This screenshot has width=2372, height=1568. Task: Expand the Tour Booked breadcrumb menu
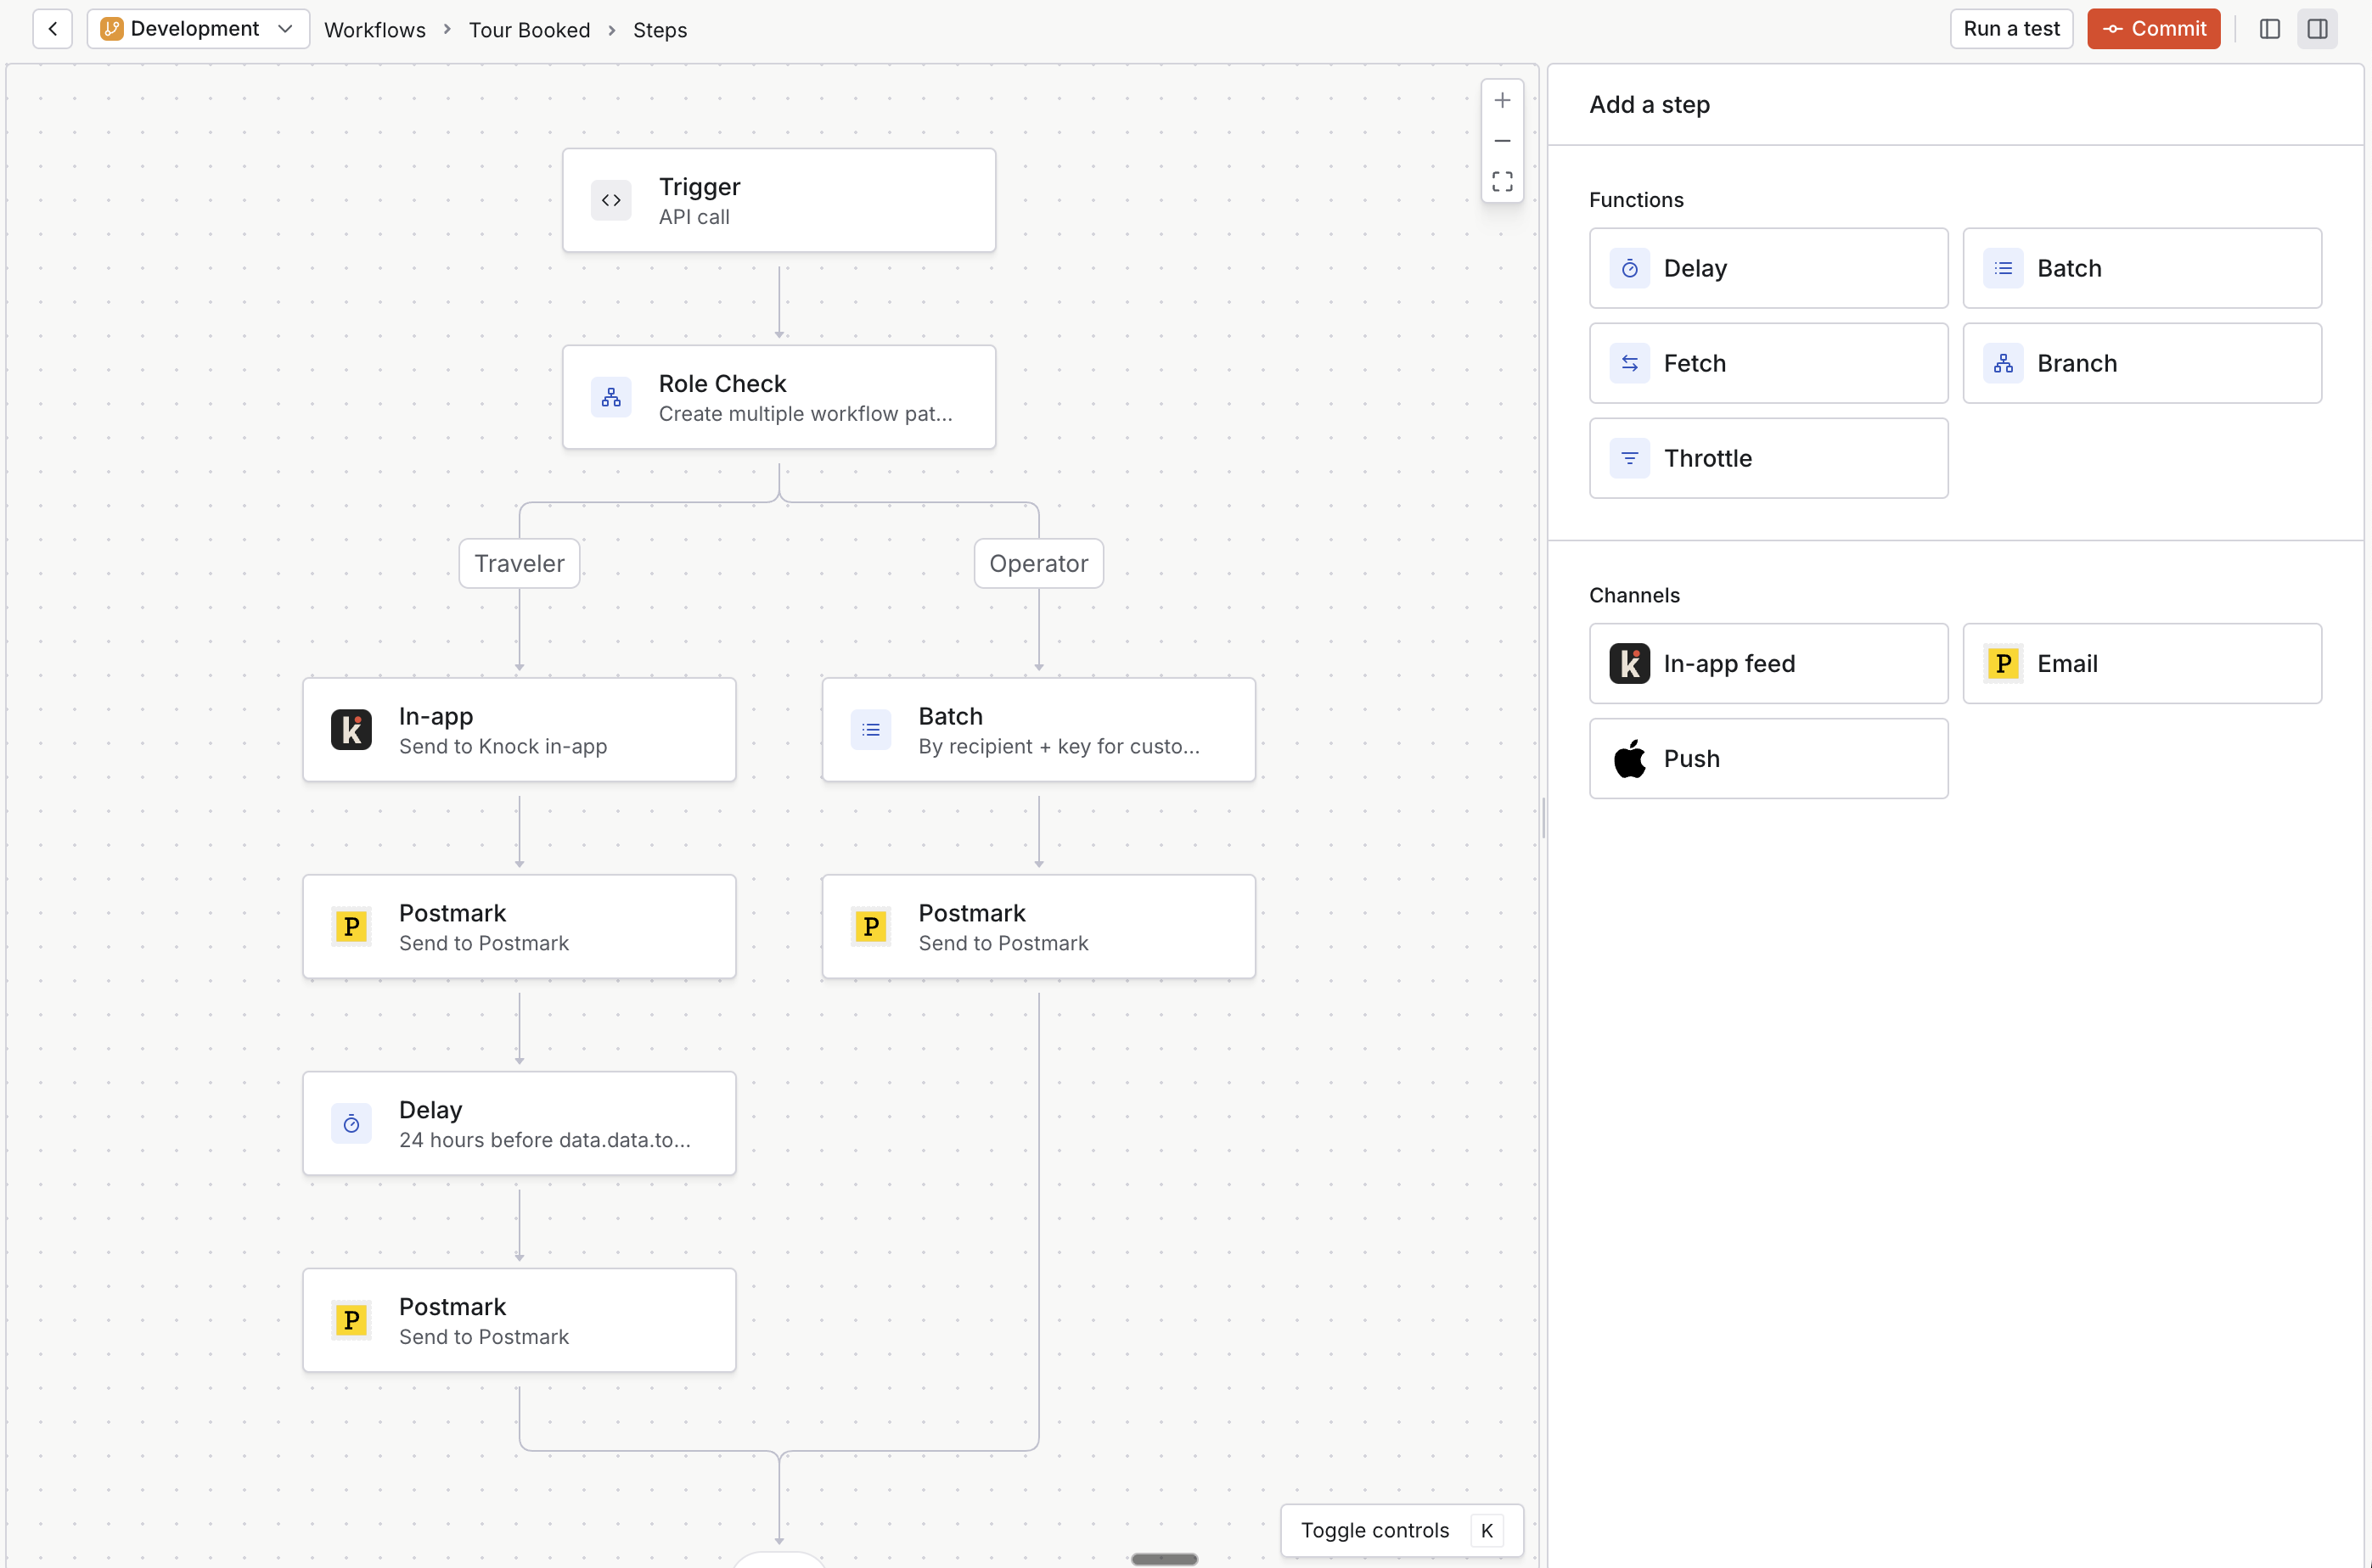click(x=529, y=30)
